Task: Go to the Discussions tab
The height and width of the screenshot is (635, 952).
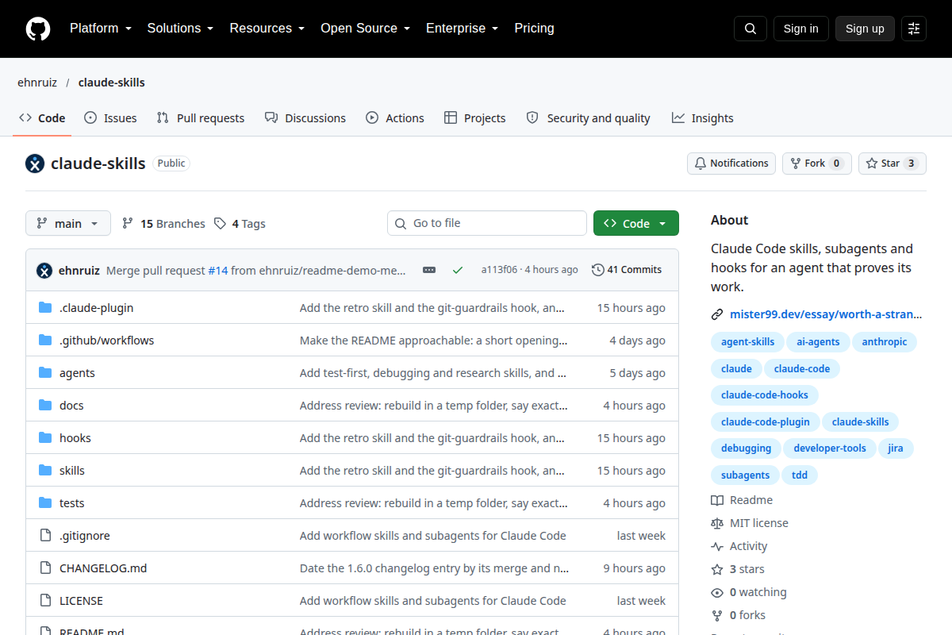Action: [x=305, y=118]
